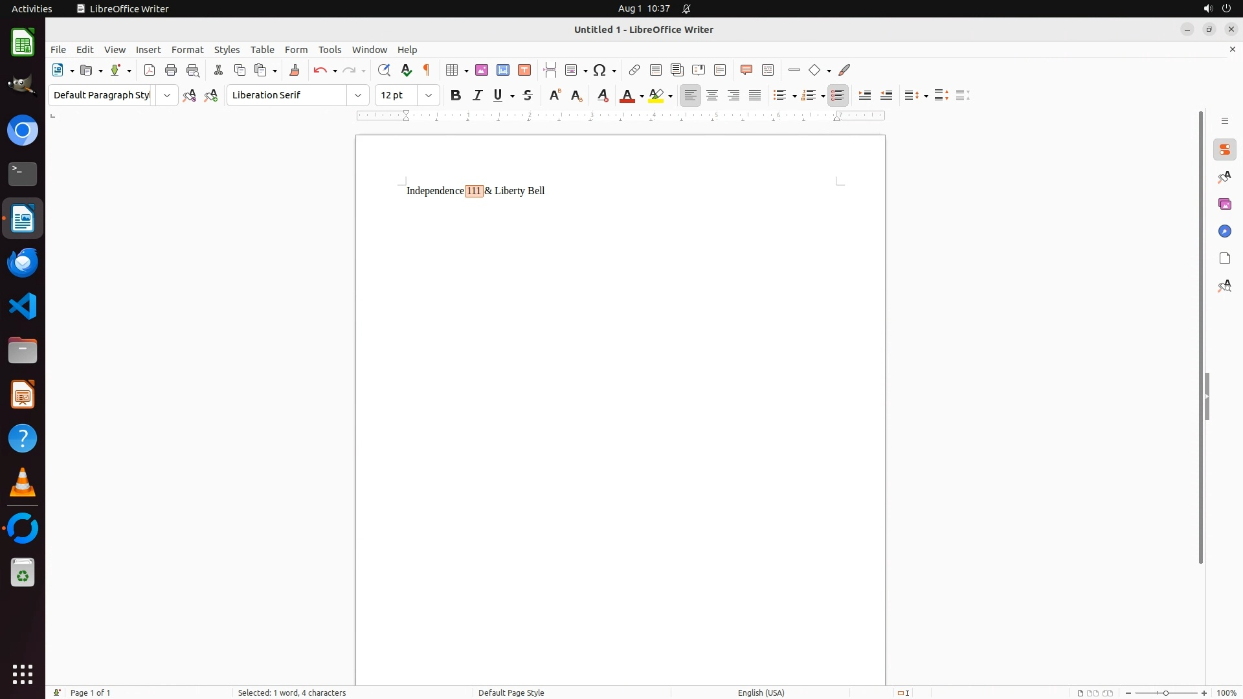The width and height of the screenshot is (1243, 699).
Task: Open the Tools menu
Action: click(x=330, y=50)
